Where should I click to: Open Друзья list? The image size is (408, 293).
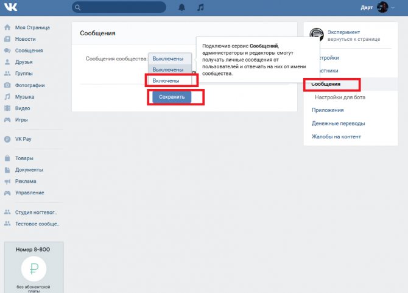coord(24,62)
